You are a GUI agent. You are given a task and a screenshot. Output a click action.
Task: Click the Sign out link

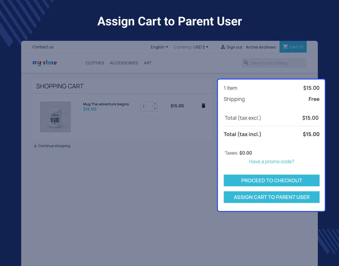pyautogui.click(x=234, y=47)
